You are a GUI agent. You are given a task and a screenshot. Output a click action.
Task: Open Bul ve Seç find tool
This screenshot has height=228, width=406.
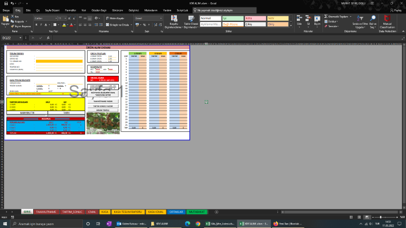coord(373,21)
